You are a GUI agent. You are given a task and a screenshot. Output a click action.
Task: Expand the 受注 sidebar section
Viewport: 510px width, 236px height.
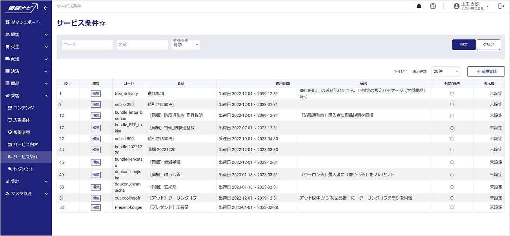26,47
